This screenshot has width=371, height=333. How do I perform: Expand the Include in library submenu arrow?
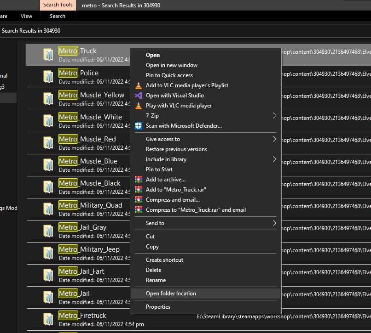point(274,159)
